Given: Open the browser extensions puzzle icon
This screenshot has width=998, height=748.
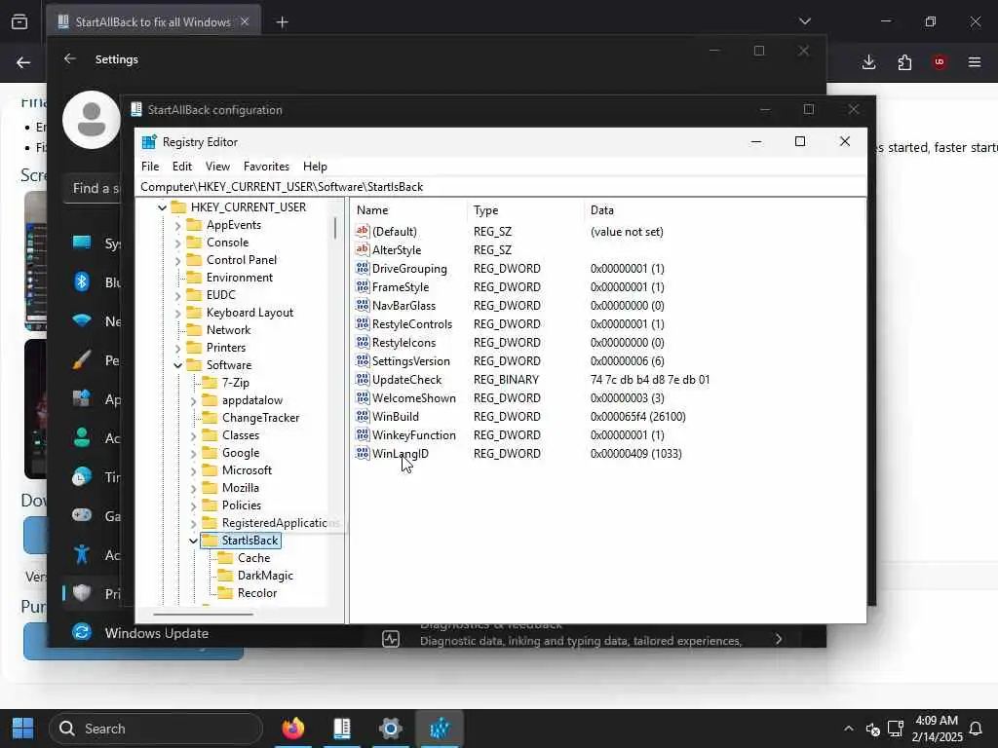Looking at the screenshot, I should tap(904, 61).
